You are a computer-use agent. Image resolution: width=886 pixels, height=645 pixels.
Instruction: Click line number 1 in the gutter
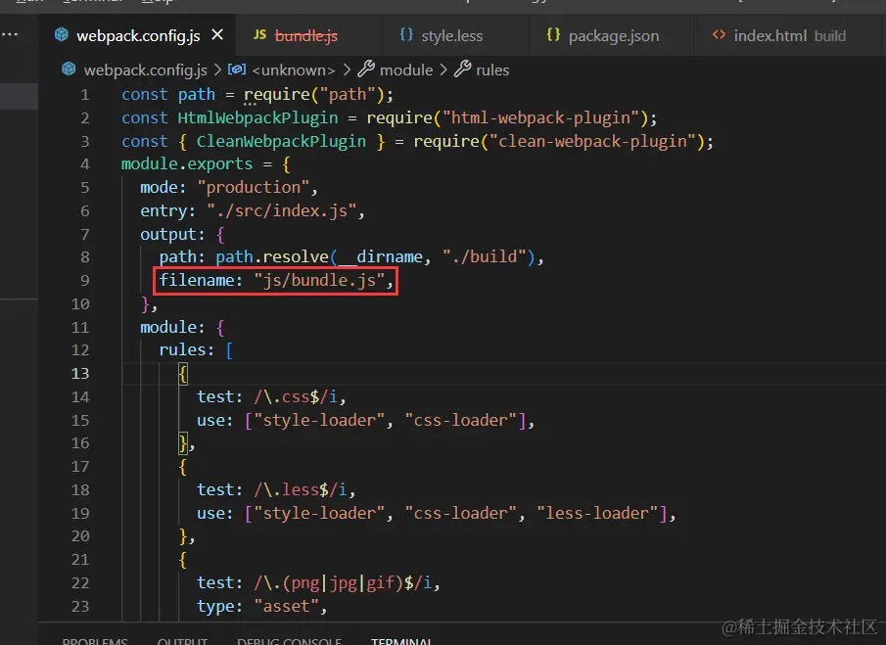[85, 94]
